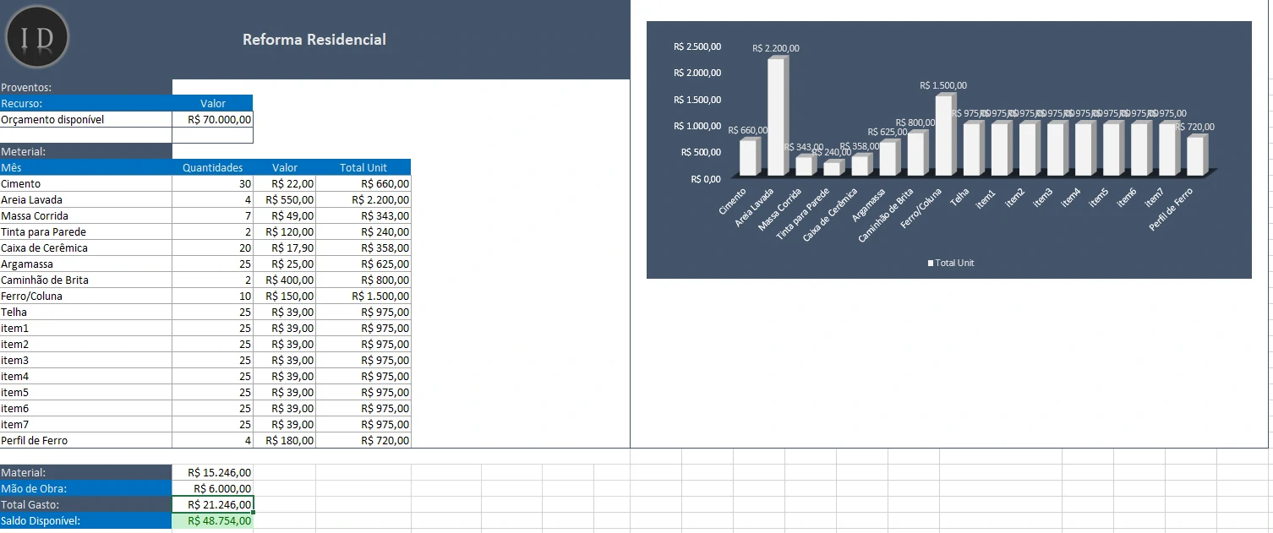Viewport: 1273px width, 533px height.
Task: Select the Reforma Residencial title
Action: click(x=314, y=40)
